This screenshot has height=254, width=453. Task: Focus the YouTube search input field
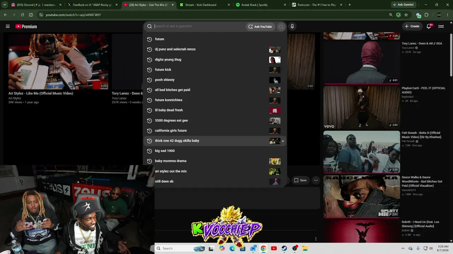[x=199, y=26]
